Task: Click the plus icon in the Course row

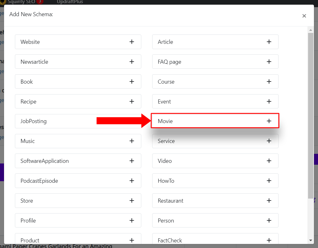Action: [x=269, y=82]
